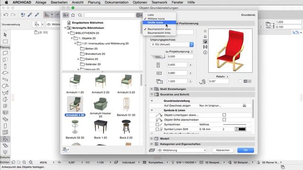Click the Pick Up Parameters eyedropper
This screenshot has width=303, height=170.
[30, 15]
